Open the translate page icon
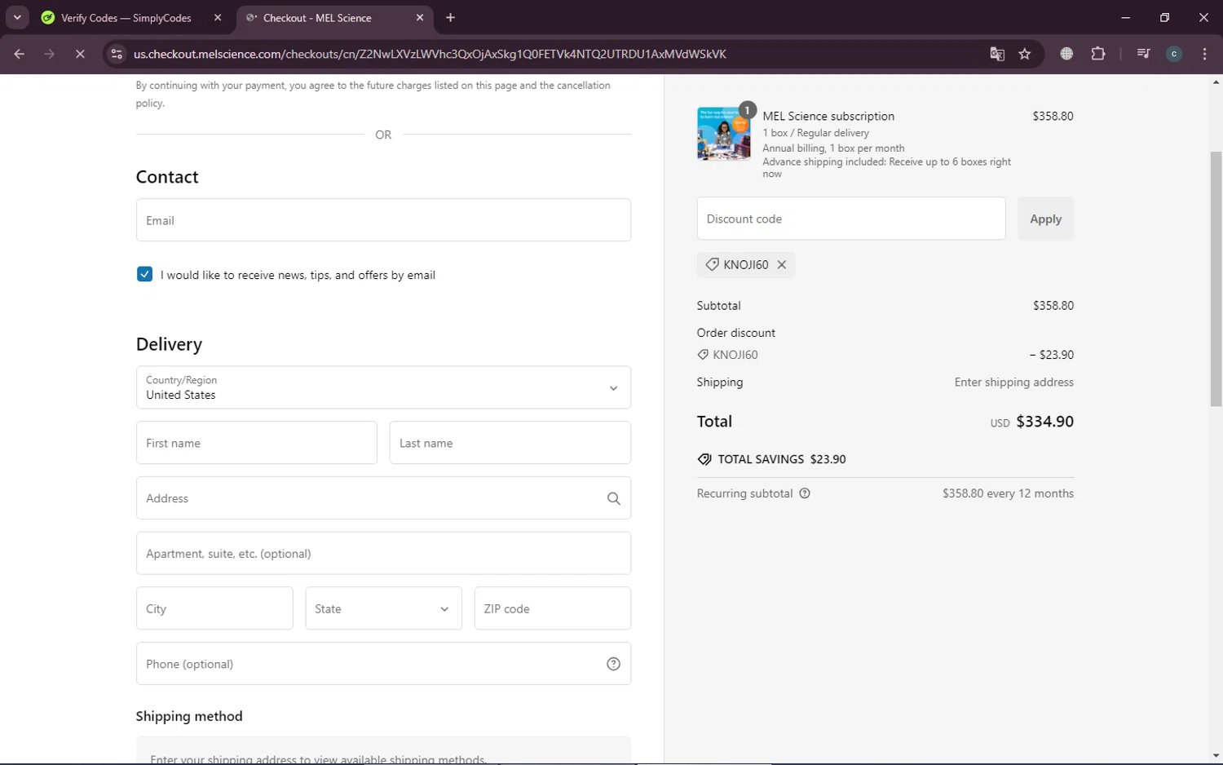1223x765 pixels. [x=997, y=54]
